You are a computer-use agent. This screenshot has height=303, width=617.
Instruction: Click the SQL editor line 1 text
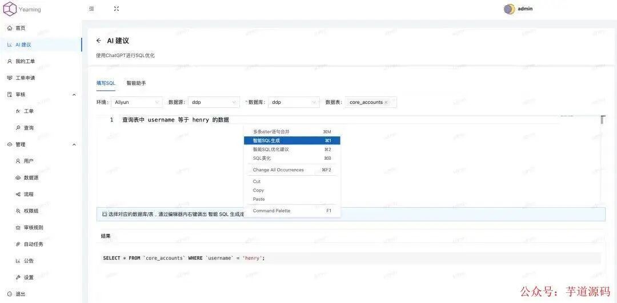tap(175, 120)
